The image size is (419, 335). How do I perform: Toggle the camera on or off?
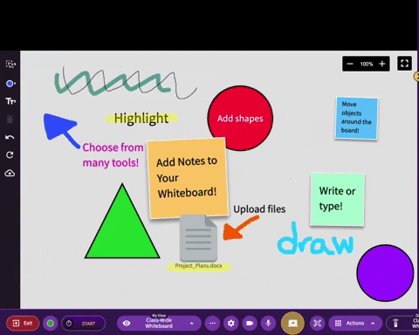pos(250,323)
